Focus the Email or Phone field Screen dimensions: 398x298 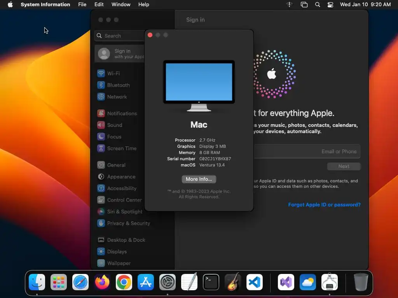click(307, 152)
